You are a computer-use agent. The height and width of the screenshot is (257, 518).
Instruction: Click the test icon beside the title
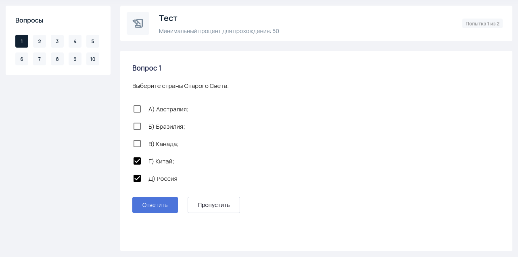138,23
